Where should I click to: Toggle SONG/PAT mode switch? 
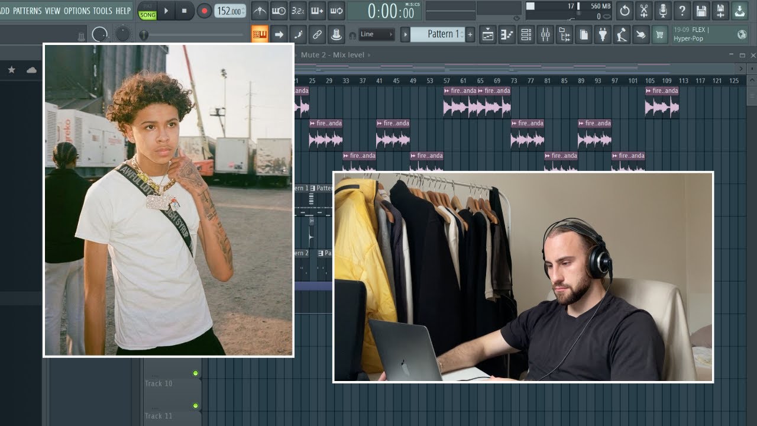[147, 11]
